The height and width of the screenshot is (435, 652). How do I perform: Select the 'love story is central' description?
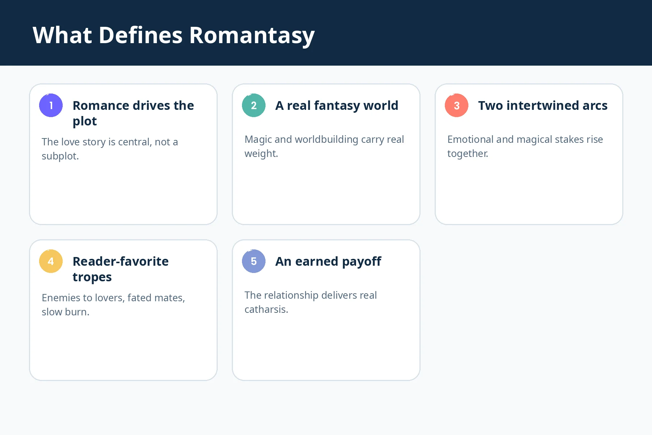(110, 149)
